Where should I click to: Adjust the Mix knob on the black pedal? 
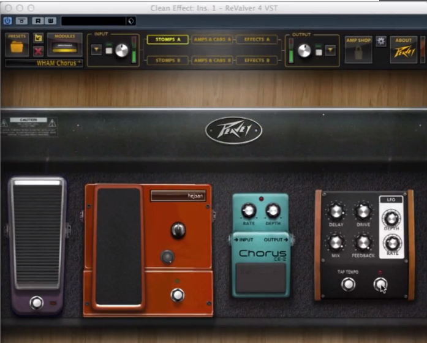pyautogui.click(x=336, y=243)
